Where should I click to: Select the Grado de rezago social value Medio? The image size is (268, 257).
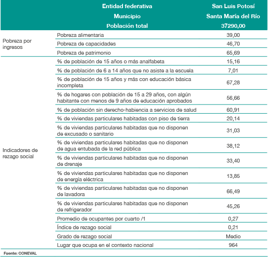233,236
